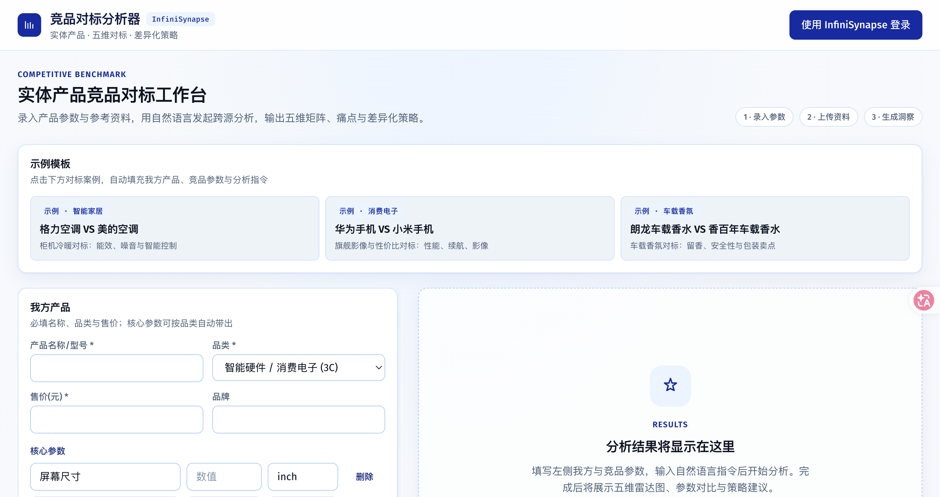Focus the 售价(元) input field
This screenshot has width=940, height=497.
(x=117, y=420)
